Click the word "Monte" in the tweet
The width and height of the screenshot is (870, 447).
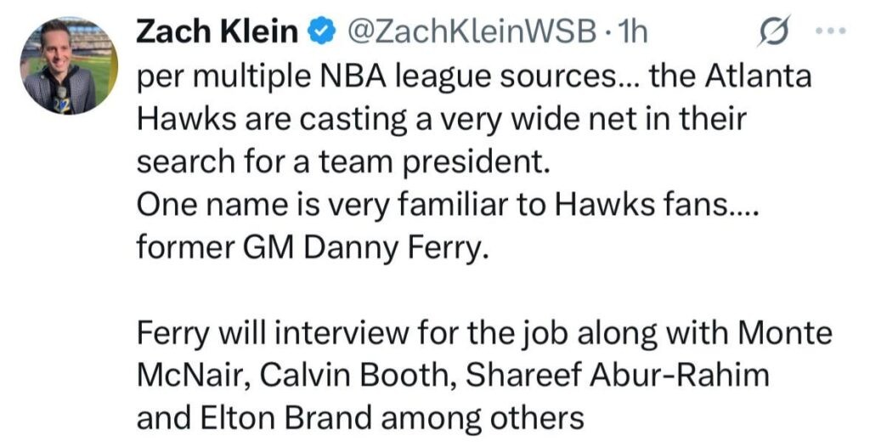[x=782, y=331]
